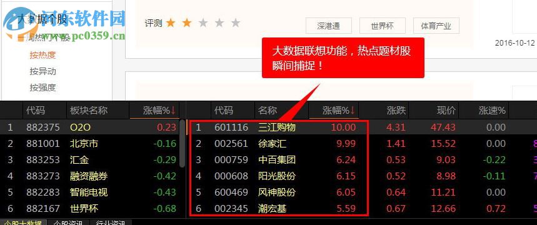Click current price 9.03
537x225 pixels.
point(446,159)
